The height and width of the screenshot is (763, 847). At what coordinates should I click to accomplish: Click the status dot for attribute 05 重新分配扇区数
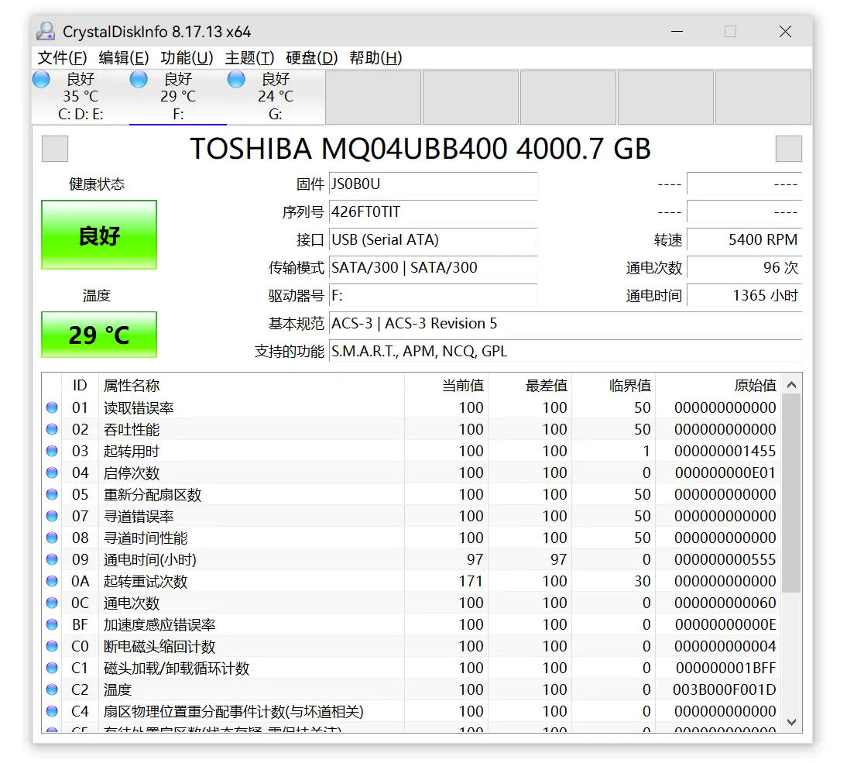pyautogui.click(x=52, y=494)
